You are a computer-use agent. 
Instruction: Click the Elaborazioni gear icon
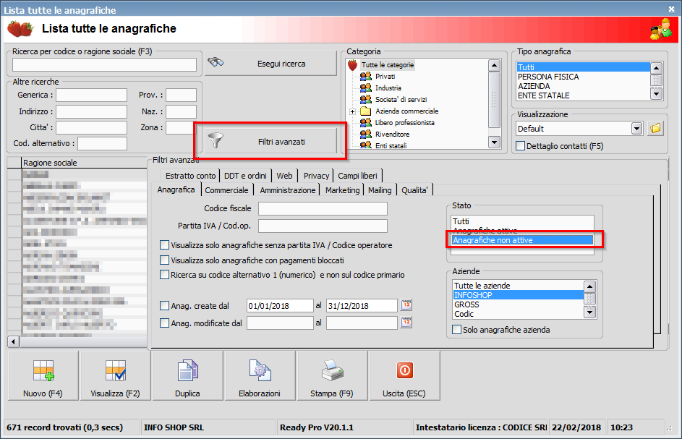[x=260, y=371]
